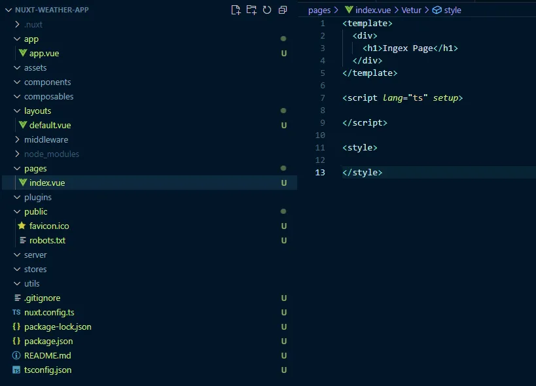Click the closing </script> tag on line 9
Viewport: 536px width, 386px height.
[365, 122]
